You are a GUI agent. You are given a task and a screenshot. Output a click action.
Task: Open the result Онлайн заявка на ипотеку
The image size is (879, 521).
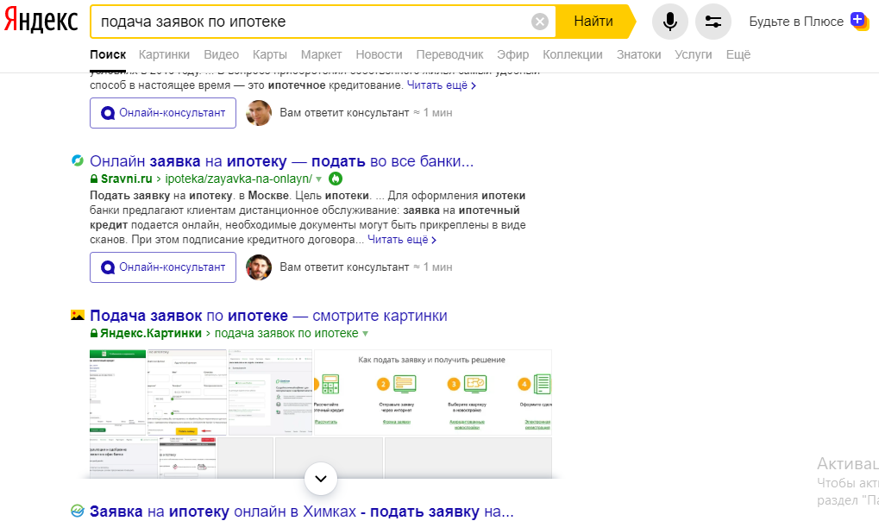(281, 161)
